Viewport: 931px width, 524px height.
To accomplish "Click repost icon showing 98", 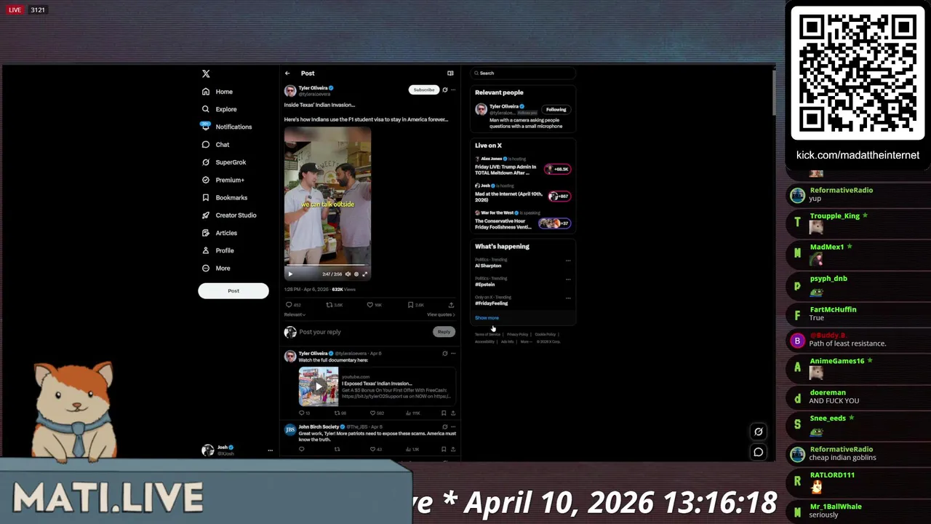I will pos(337,413).
